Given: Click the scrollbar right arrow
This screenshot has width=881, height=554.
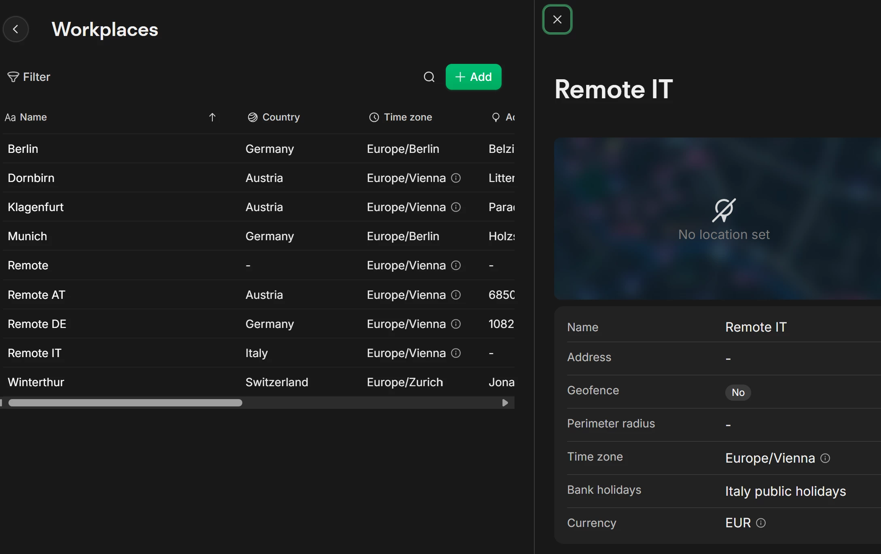Looking at the screenshot, I should click(505, 403).
